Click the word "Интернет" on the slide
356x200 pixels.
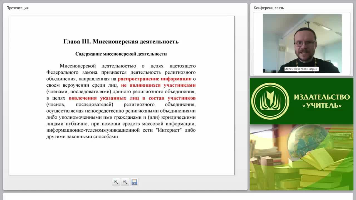point(169,130)
